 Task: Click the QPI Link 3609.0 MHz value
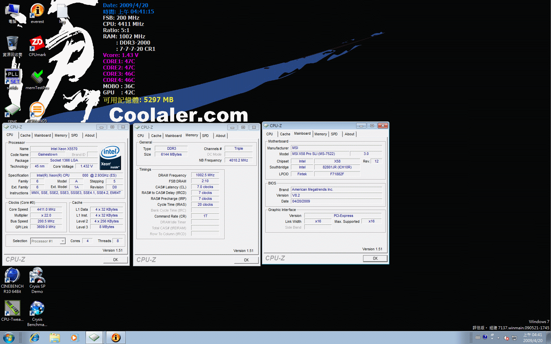pyautogui.click(x=46, y=227)
